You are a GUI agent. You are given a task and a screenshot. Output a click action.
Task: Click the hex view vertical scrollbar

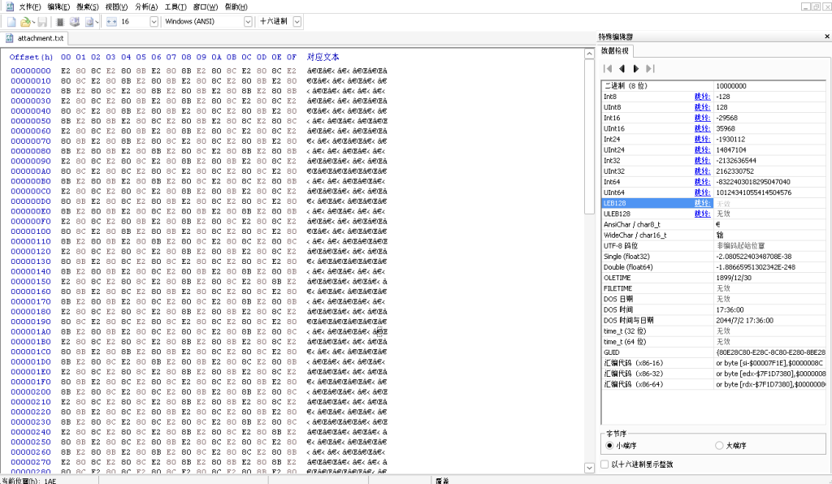(590, 244)
